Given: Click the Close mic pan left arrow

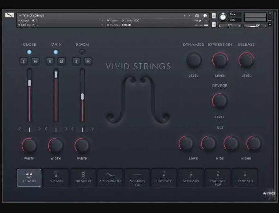Looking at the screenshot, I should 20,129.
